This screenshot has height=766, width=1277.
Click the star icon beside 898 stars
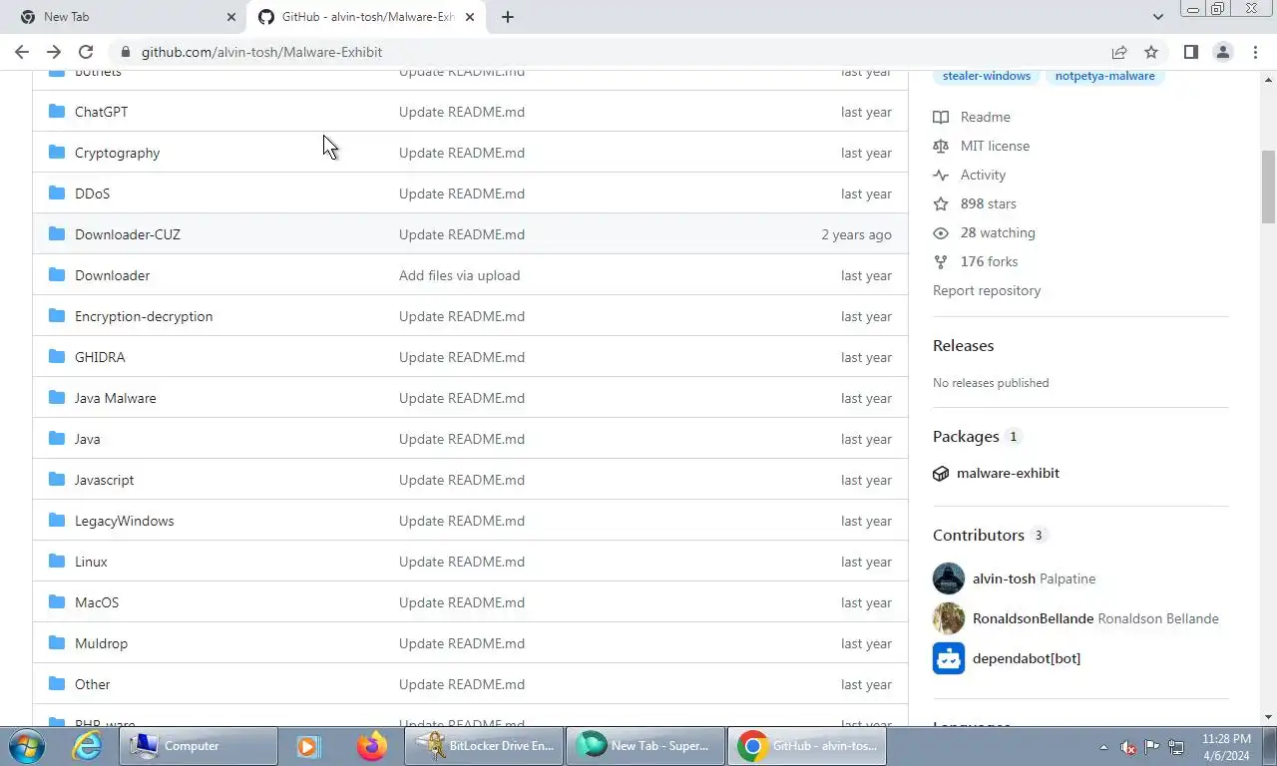(x=941, y=203)
